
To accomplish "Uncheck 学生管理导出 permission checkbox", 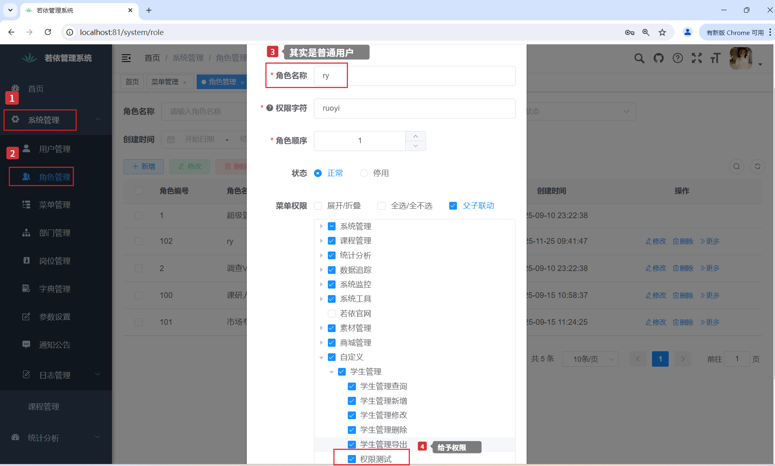I will 352,444.
